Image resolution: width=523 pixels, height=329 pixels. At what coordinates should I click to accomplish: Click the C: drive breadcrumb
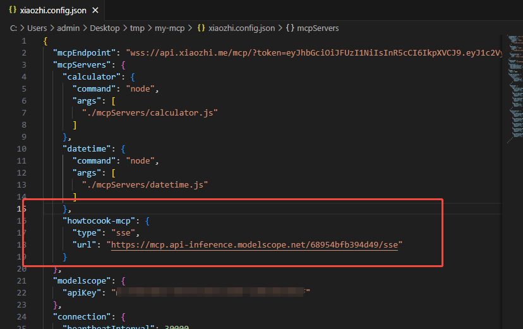click(x=14, y=28)
